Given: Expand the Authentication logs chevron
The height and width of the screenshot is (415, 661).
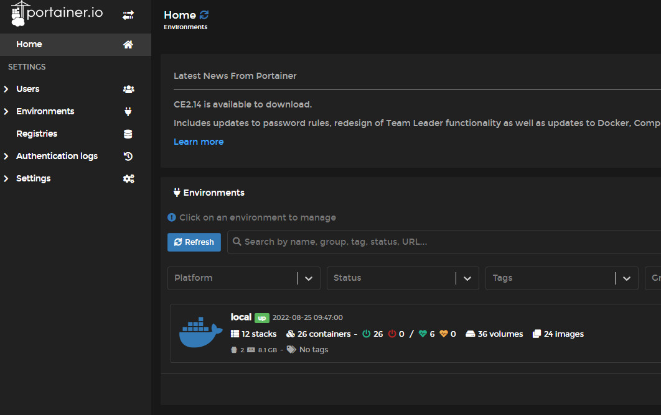Looking at the screenshot, I should (6, 157).
